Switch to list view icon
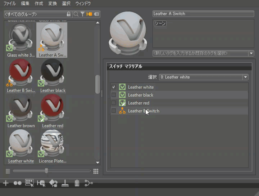Viewport: 259px width, 196px height. coord(8,171)
